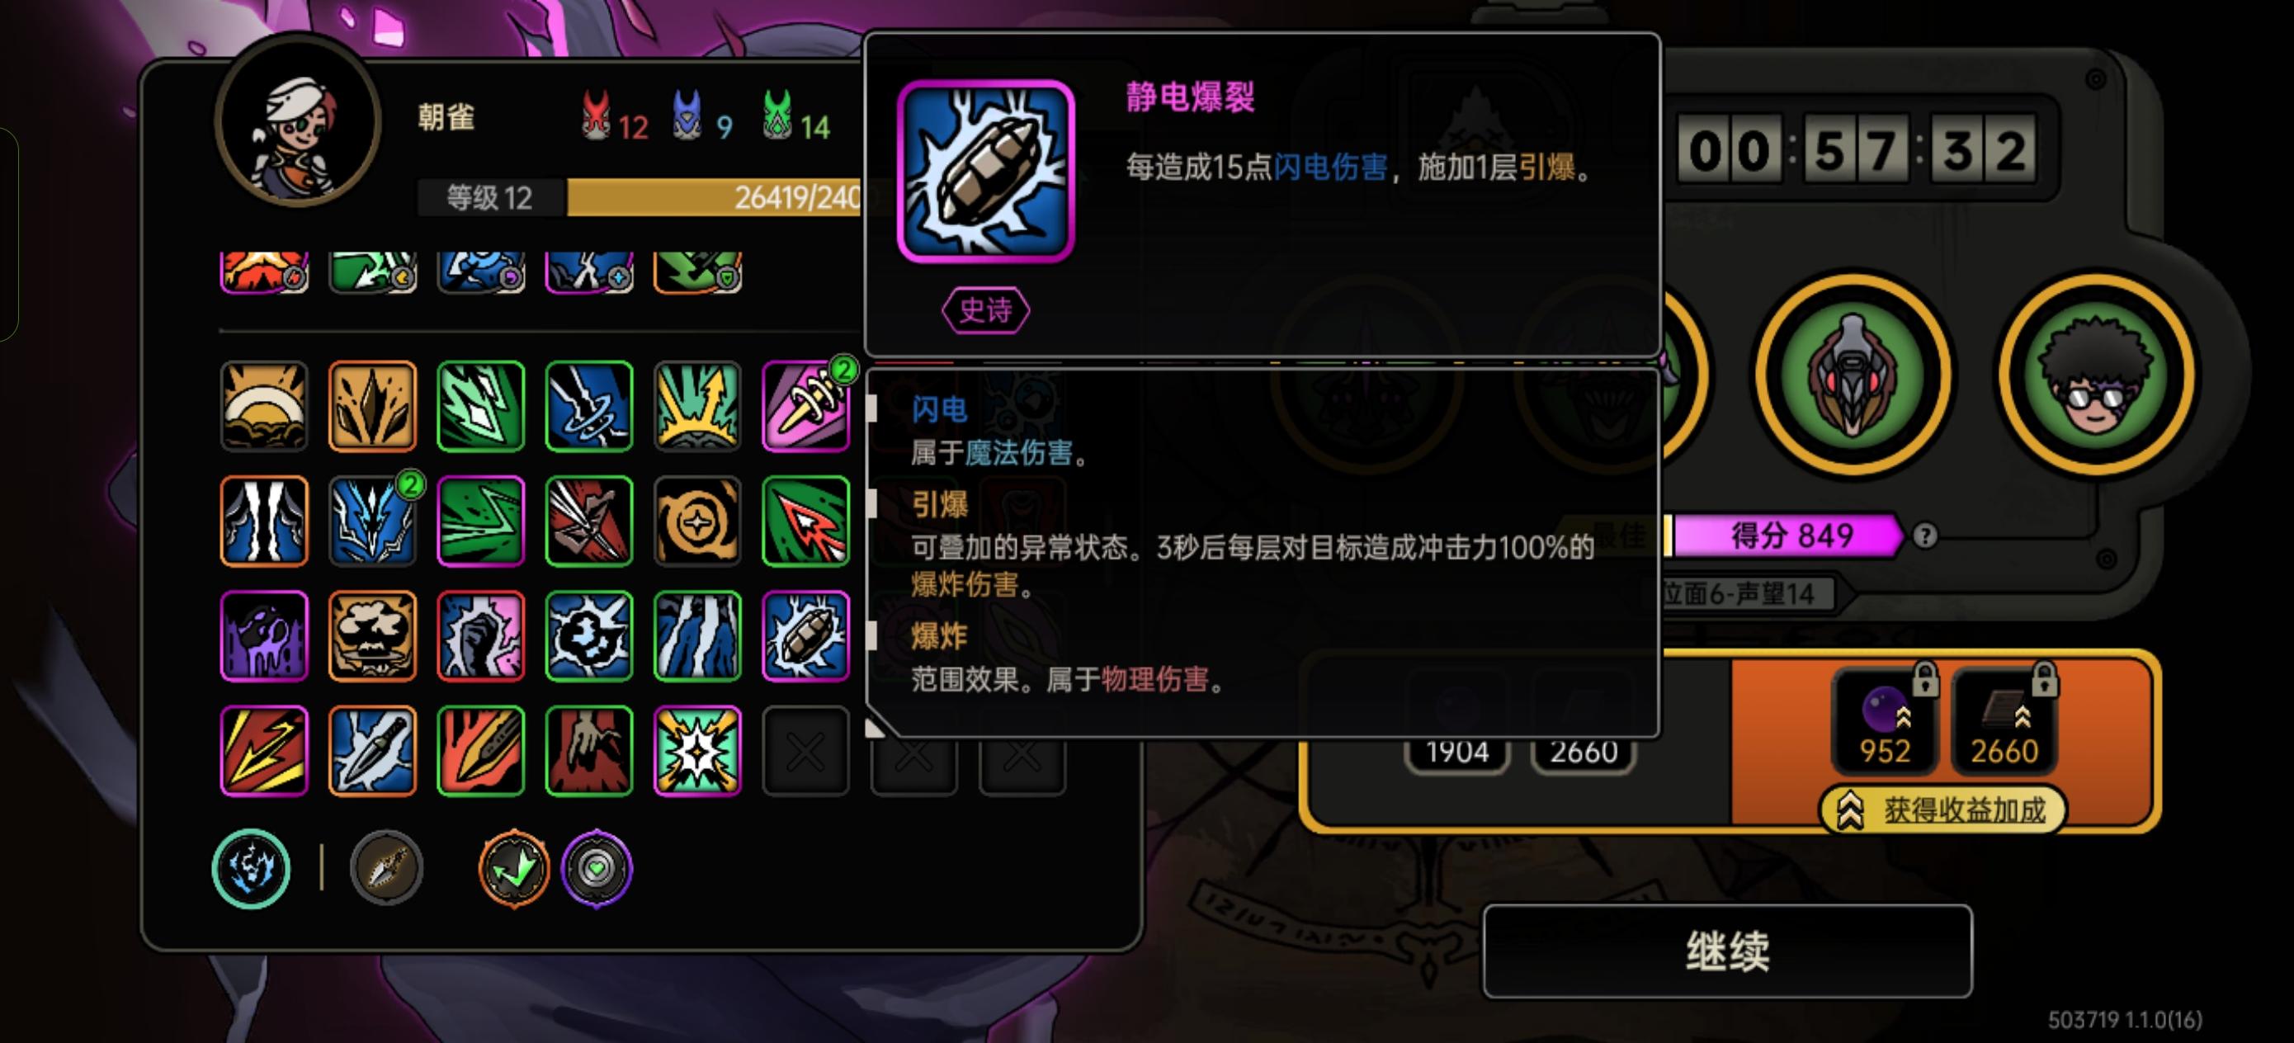Select the red arrow cursor skill icon
Viewport: 2294px width, 1043px height.
click(805, 520)
